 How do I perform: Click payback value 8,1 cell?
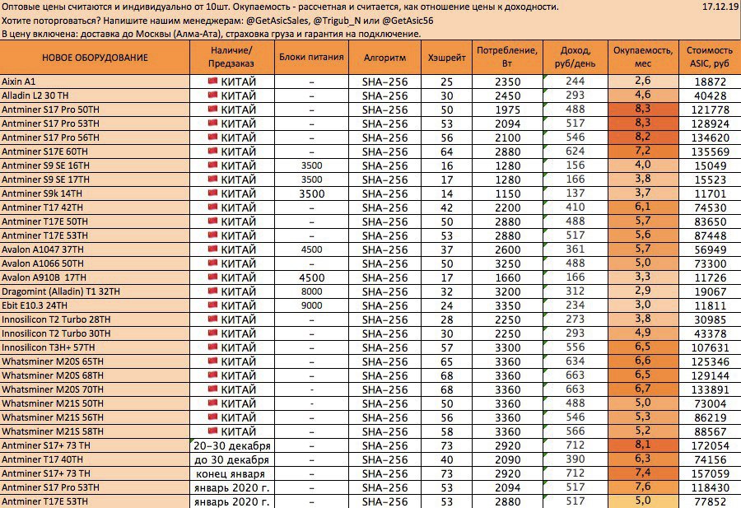pos(643,445)
